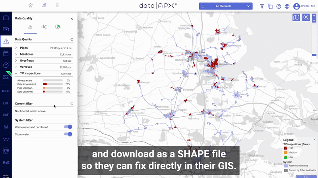318x178 pixels.
Task: Switch to the export file tab
Action: click(x=58, y=27)
